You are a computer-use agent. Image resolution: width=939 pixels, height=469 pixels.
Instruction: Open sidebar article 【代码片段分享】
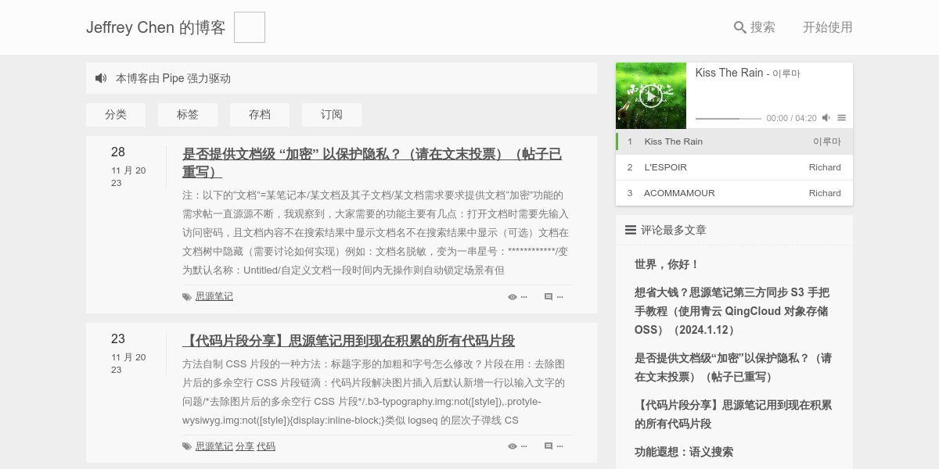pyautogui.click(x=733, y=414)
